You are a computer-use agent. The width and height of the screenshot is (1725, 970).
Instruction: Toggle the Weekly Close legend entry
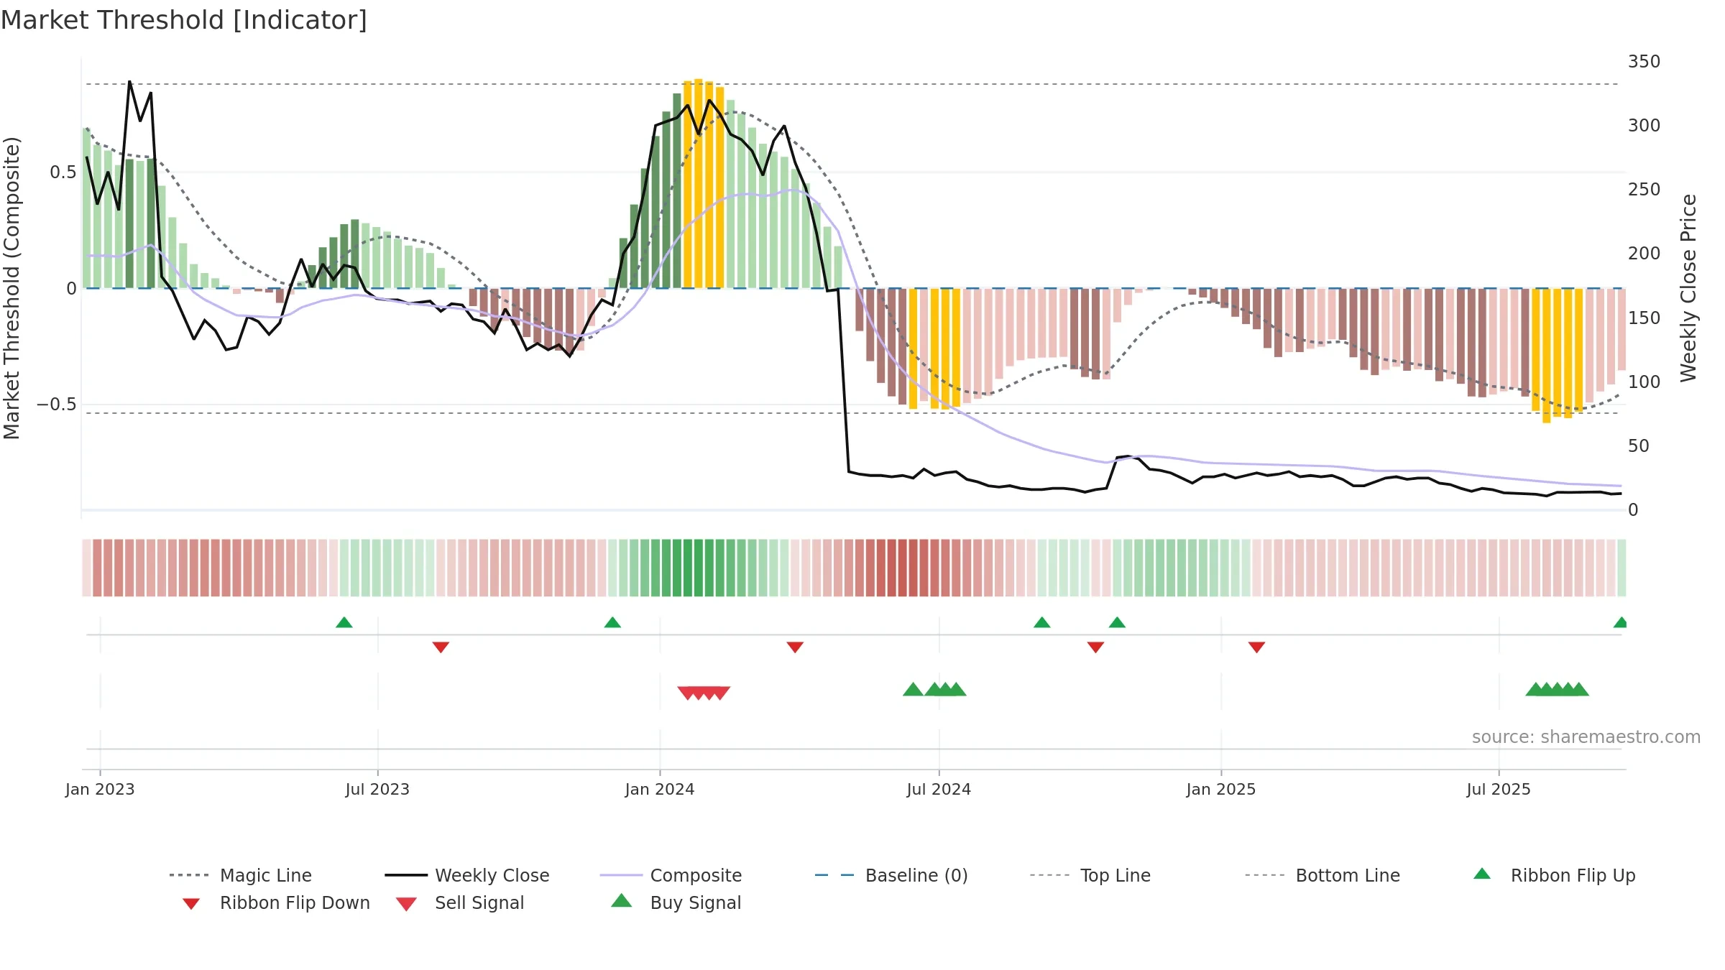pos(467,875)
